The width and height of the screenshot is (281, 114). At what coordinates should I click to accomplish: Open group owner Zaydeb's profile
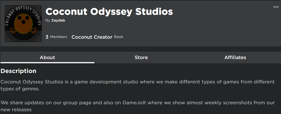[x=58, y=20]
